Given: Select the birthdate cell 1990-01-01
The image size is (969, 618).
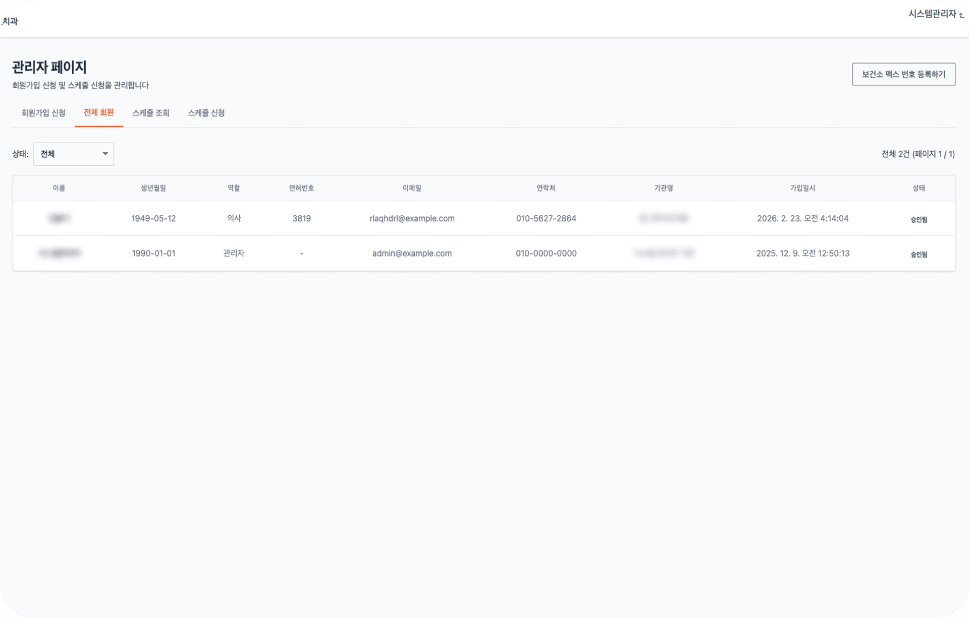Looking at the screenshot, I should coord(153,253).
